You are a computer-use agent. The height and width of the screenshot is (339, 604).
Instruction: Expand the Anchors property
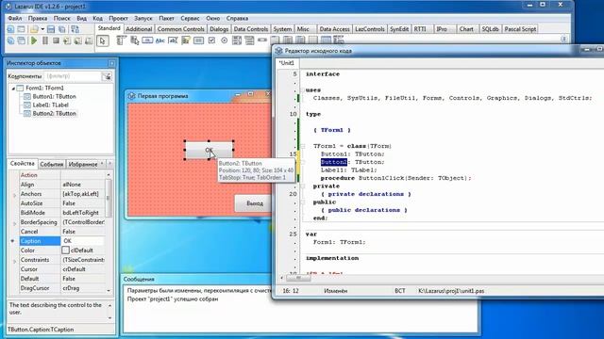pyautogui.click(x=15, y=195)
